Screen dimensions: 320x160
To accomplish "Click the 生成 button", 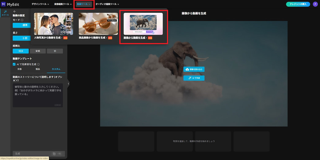I will (x=39, y=154).
